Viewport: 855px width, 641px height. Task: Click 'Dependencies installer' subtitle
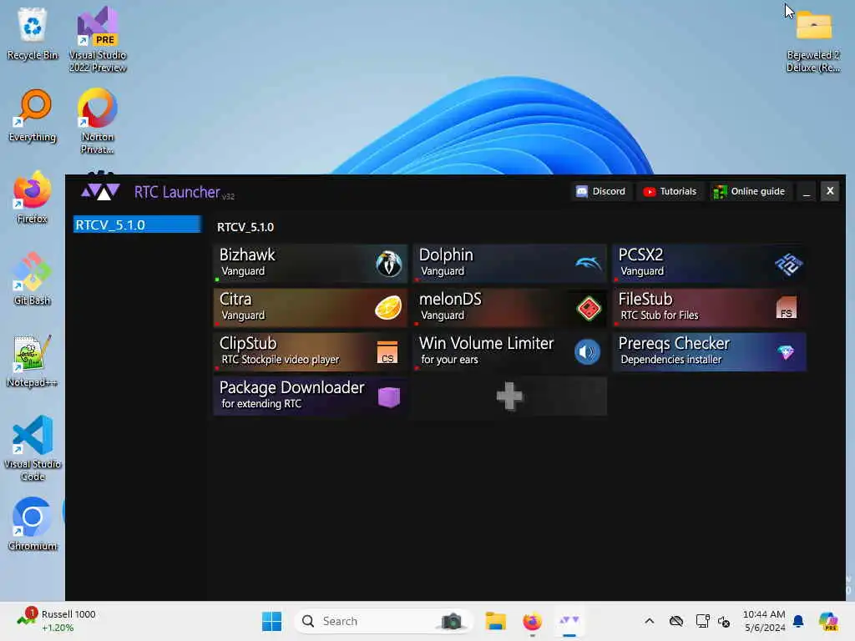click(x=670, y=359)
